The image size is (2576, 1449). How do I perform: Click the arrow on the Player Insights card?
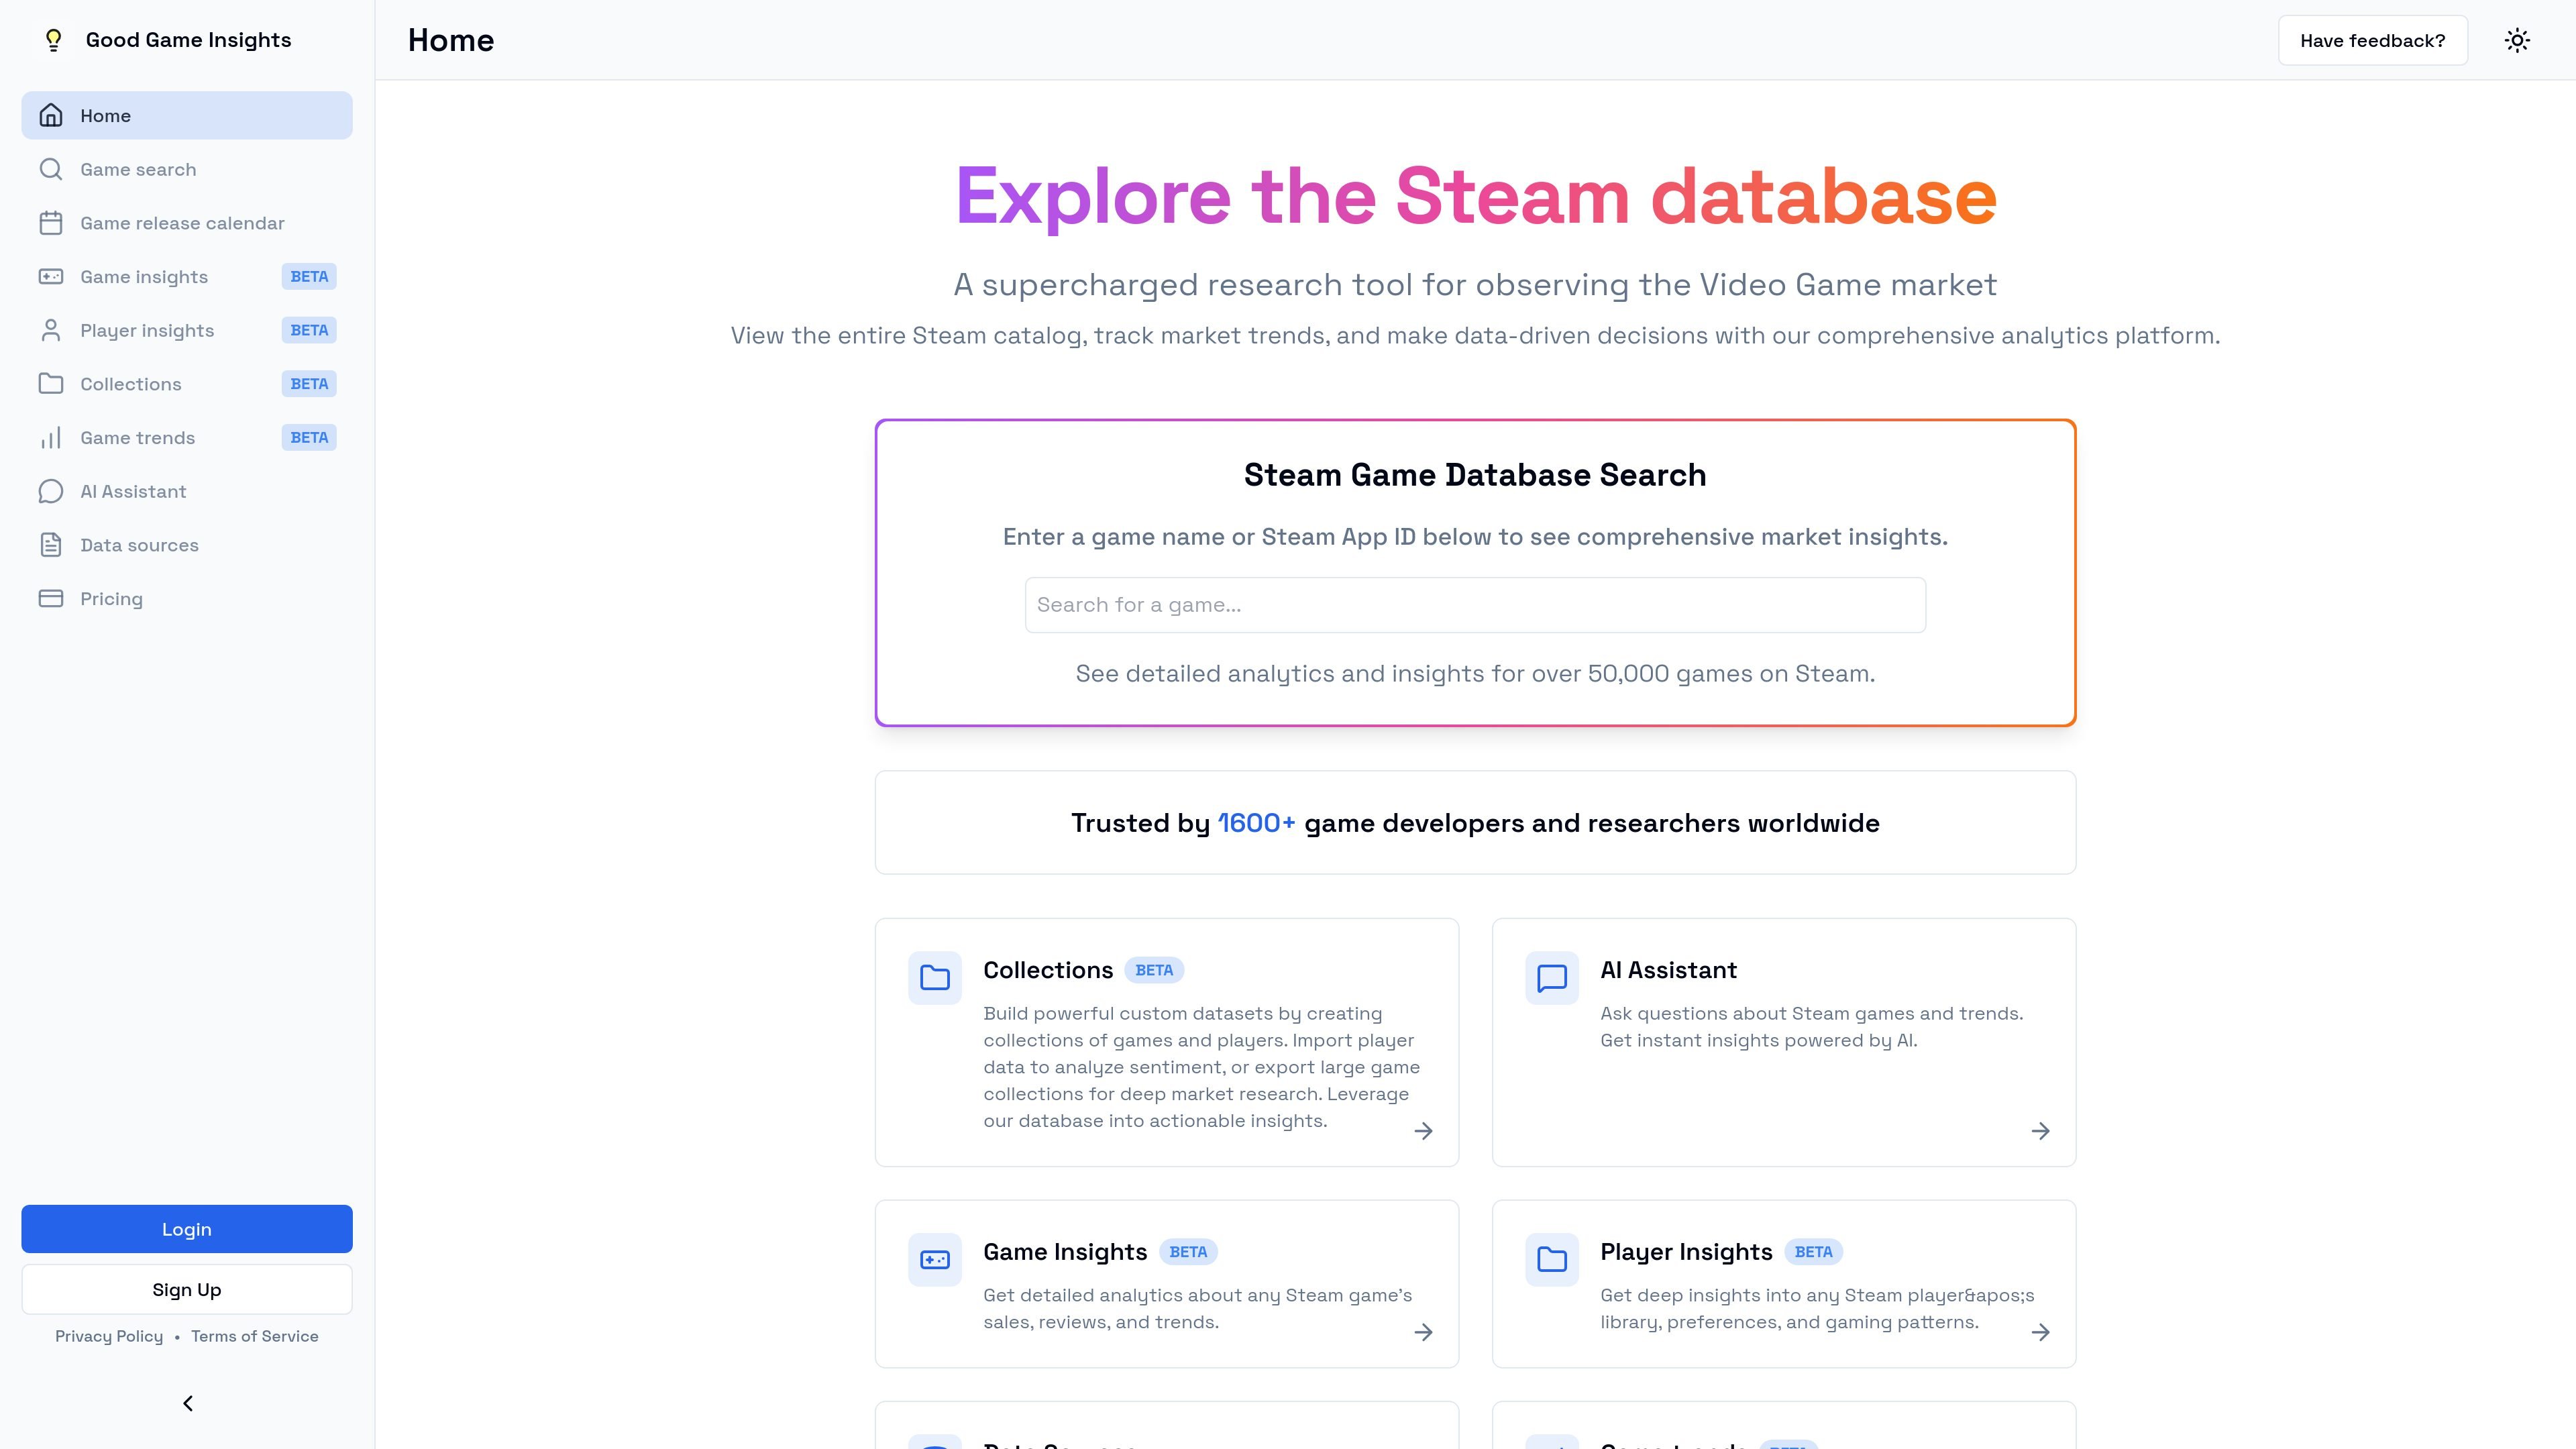[2041, 1332]
